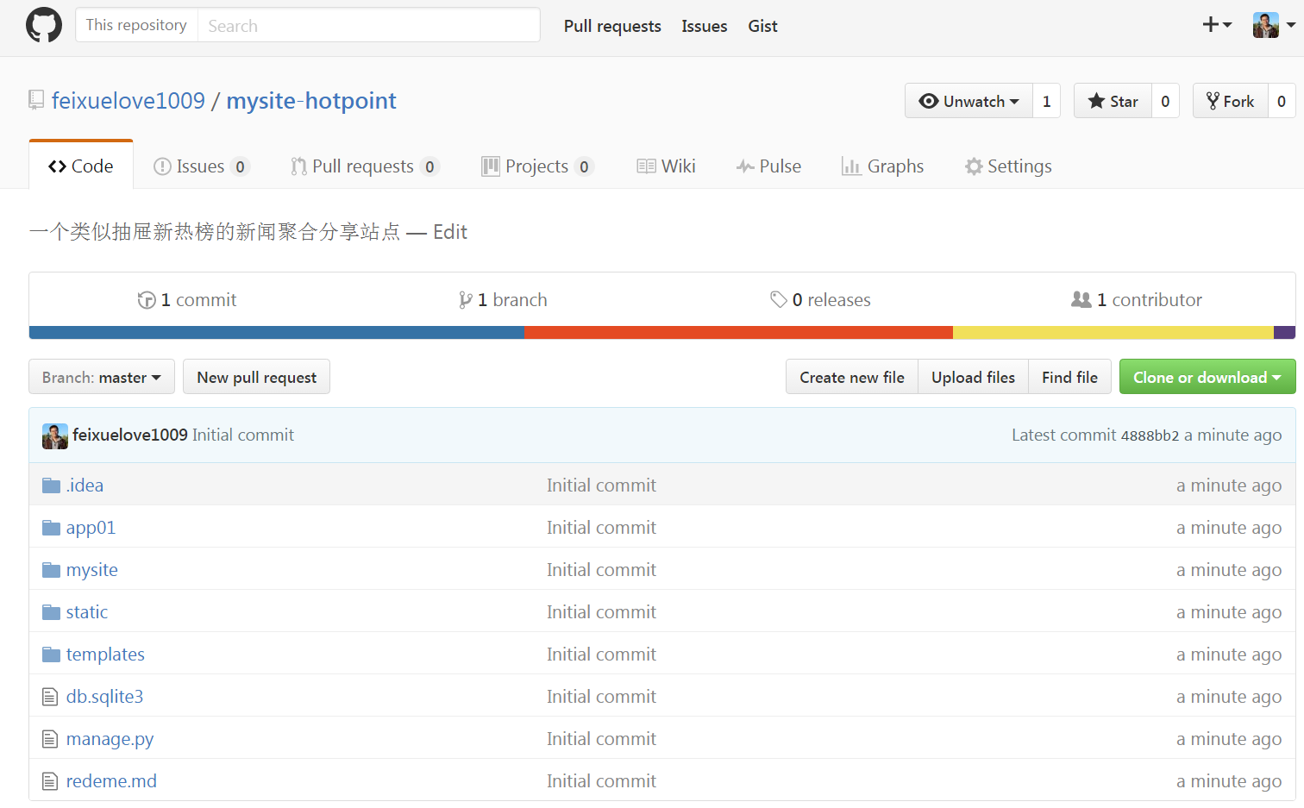This screenshot has width=1304, height=808.
Task: Expand the Branch: master dropdown
Action: point(102,377)
